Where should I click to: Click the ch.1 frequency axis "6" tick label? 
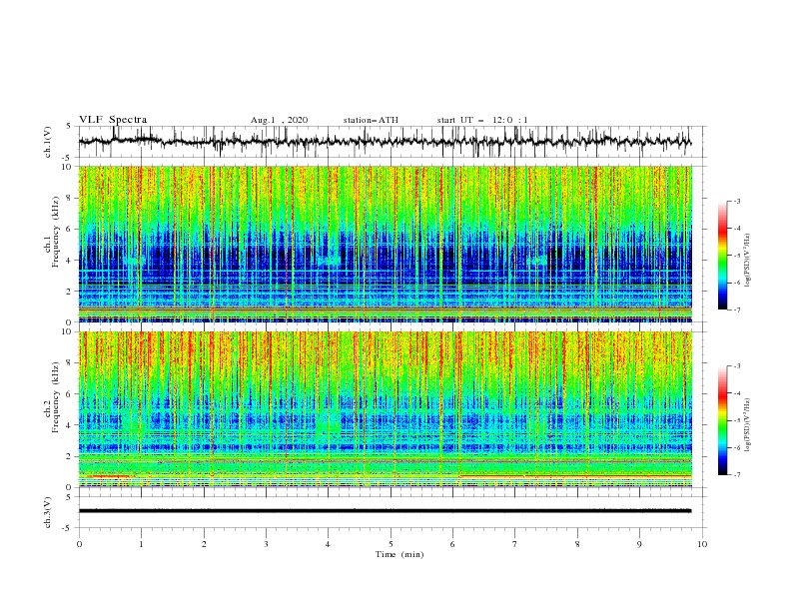coord(71,229)
